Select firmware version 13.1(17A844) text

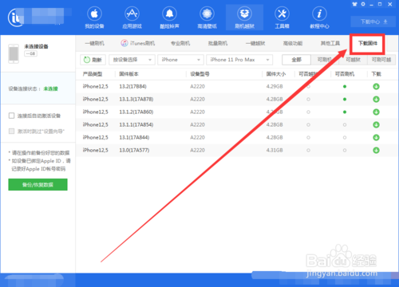pos(134,138)
